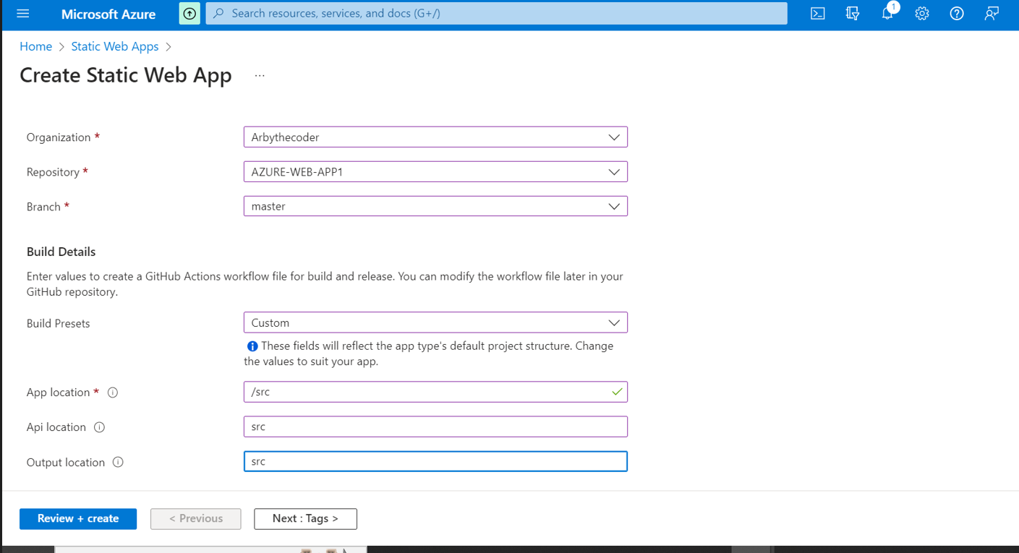The width and height of the screenshot is (1019, 553).
Task: Open the notifications bell
Action: click(887, 14)
